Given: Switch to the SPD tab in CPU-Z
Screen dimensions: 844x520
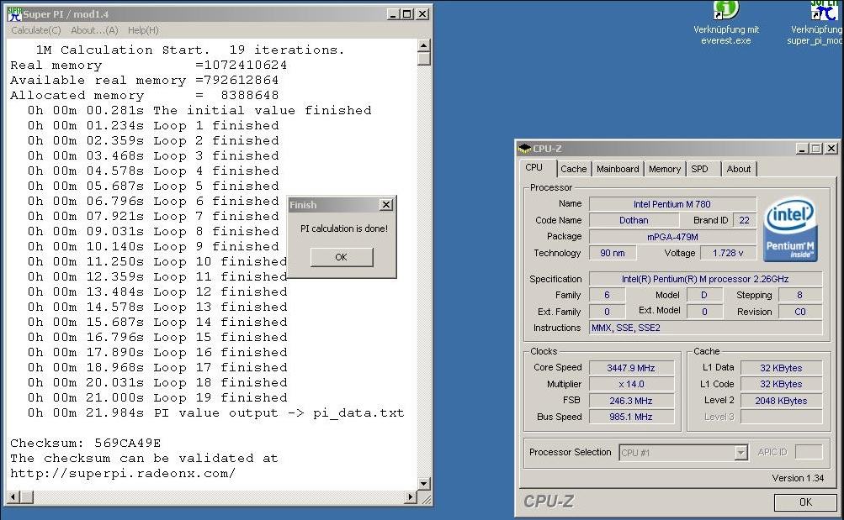Looking at the screenshot, I should point(700,169).
